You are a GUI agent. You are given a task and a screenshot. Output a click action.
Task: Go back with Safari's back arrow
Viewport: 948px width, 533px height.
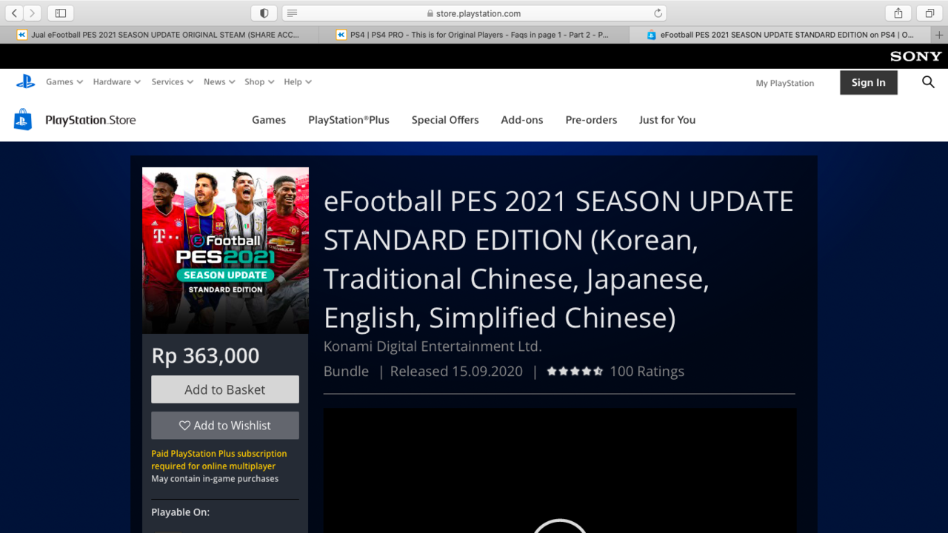(14, 13)
